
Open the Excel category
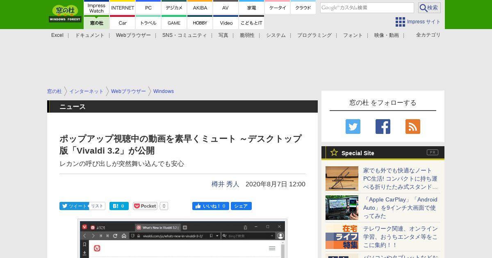(x=57, y=35)
